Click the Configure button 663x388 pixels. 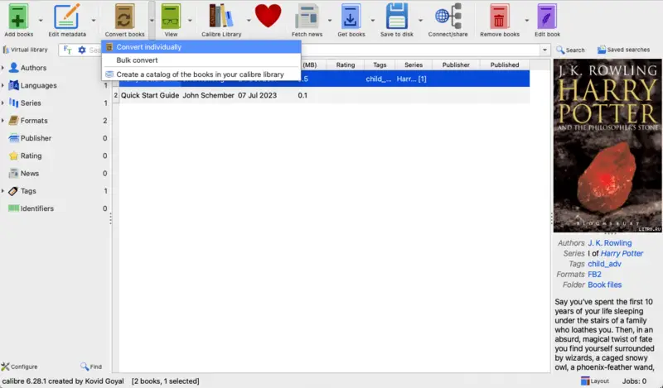click(19, 366)
